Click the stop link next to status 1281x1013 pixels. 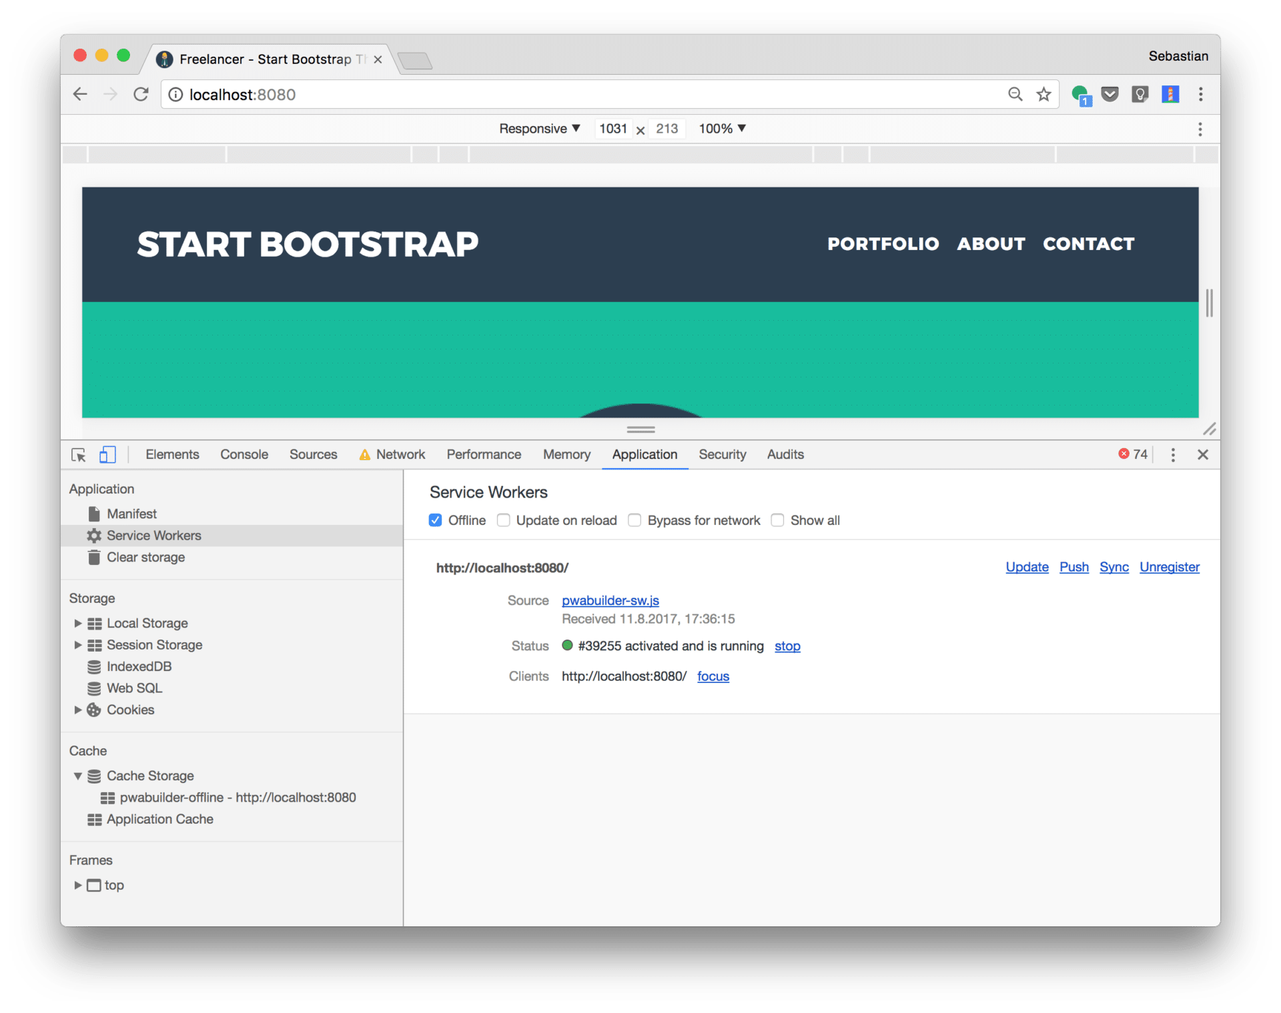click(787, 646)
